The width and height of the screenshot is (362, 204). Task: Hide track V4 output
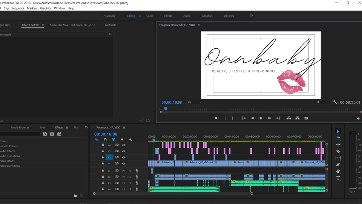[124, 145]
